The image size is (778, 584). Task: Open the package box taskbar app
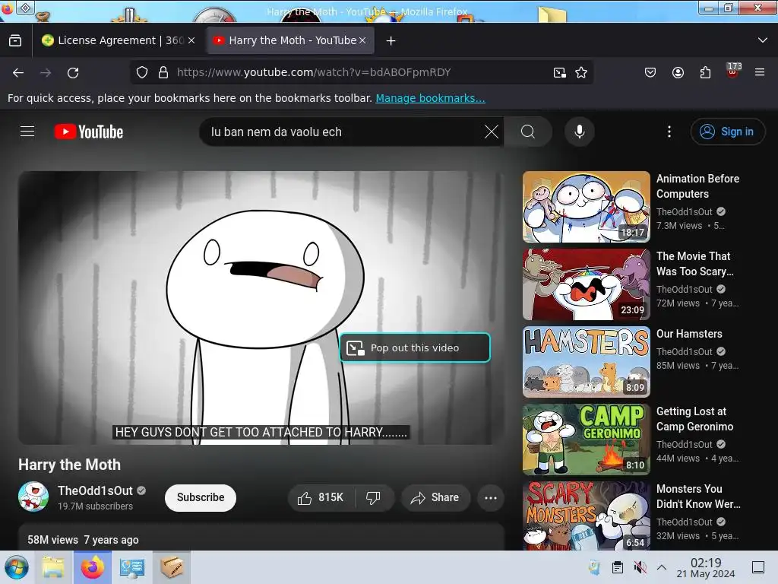(172, 567)
